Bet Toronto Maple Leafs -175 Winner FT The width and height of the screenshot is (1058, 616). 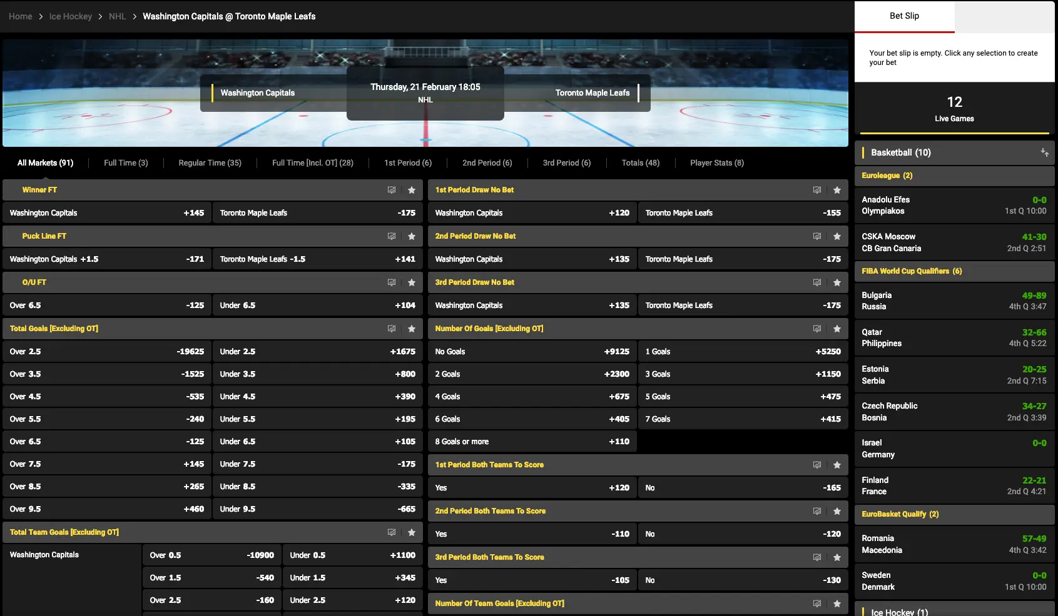(318, 213)
